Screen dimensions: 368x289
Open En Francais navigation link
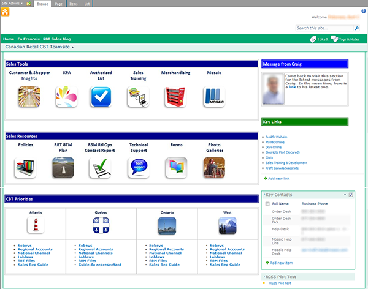pos(28,39)
